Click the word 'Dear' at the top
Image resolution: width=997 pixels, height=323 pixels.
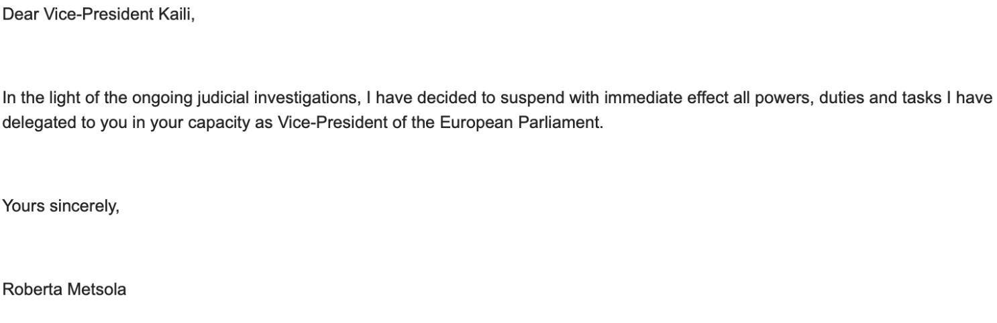tap(21, 15)
